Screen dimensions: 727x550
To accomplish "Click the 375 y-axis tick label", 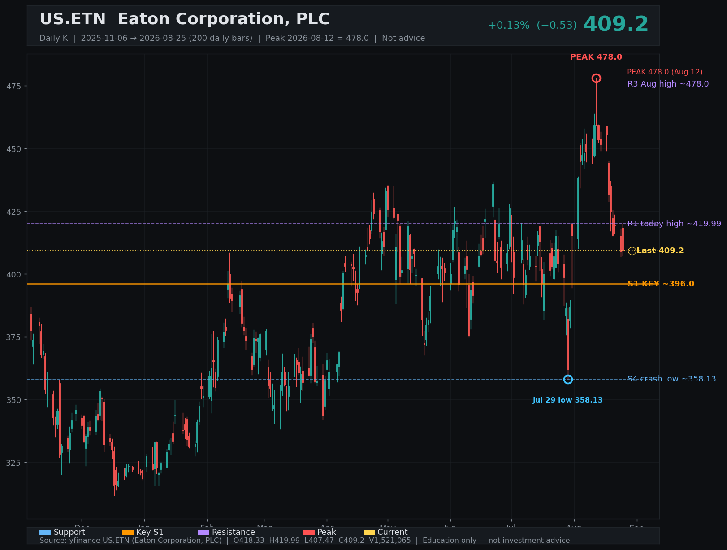I will tap(14, 337).
